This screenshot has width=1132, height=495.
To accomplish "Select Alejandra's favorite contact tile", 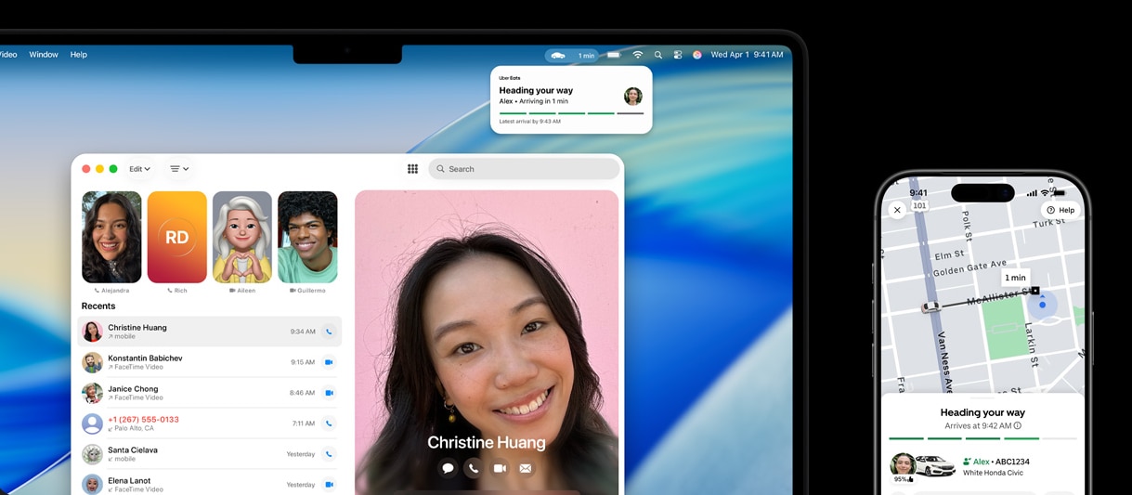I will click(111, 237).
